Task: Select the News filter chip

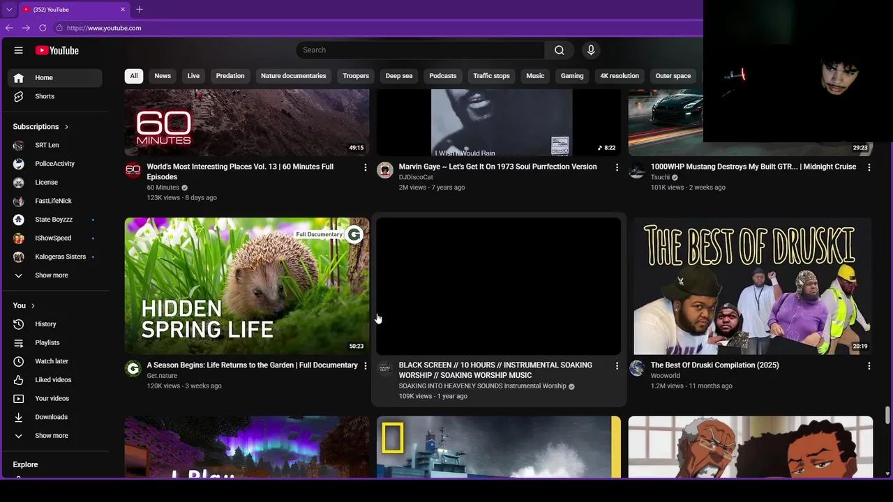Action: (x=163, y=76)
